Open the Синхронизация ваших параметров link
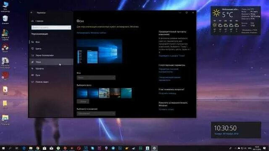 click(x=169, y=78)
